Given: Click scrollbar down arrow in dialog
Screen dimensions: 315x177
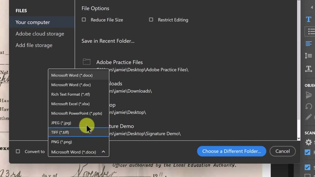Looking at the screenshot, I should (x=299, y=139).
